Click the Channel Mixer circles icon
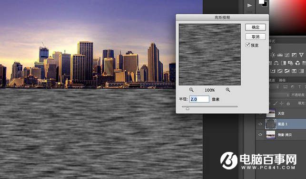Screen dimensions: 306x179 click(x=297, y=63)
